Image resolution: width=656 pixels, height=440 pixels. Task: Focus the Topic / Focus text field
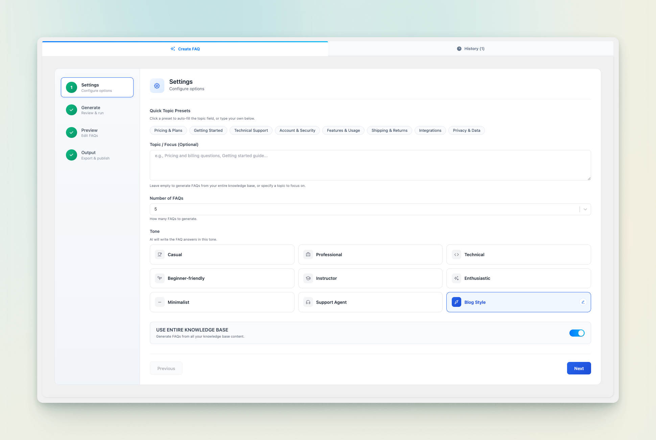click(370, 165)
